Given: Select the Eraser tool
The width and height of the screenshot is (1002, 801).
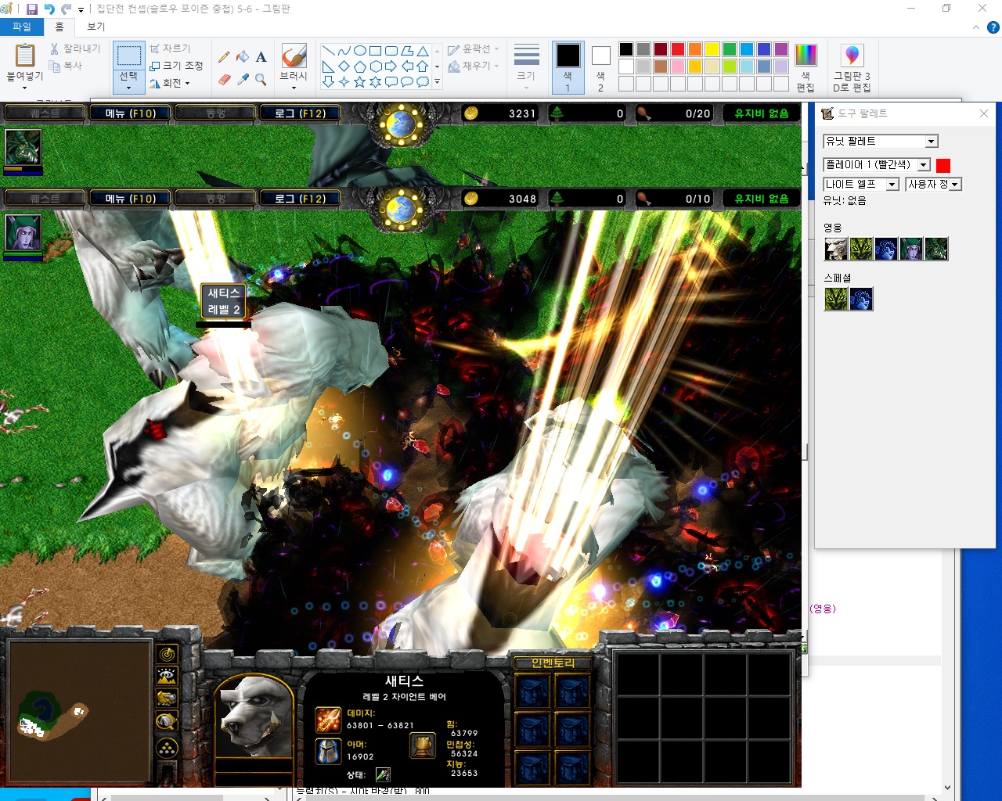Looking at the screenshot, I should tap(224, 79).
